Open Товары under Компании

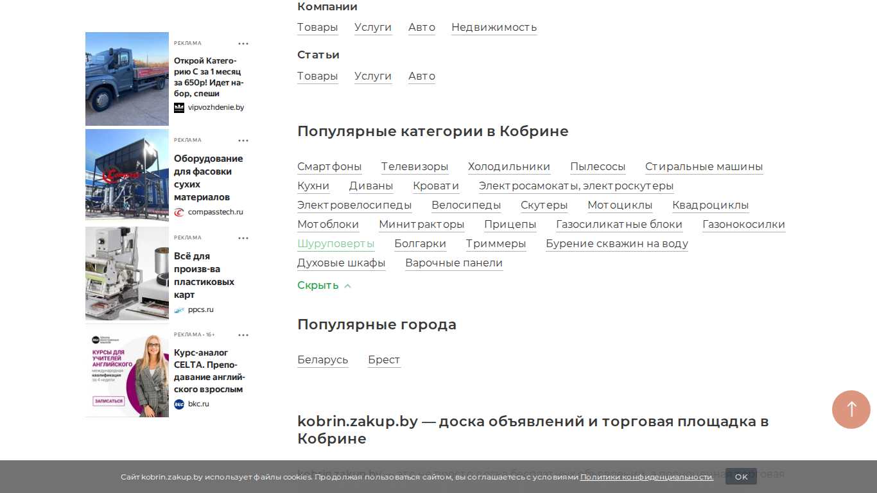(318, 28)
